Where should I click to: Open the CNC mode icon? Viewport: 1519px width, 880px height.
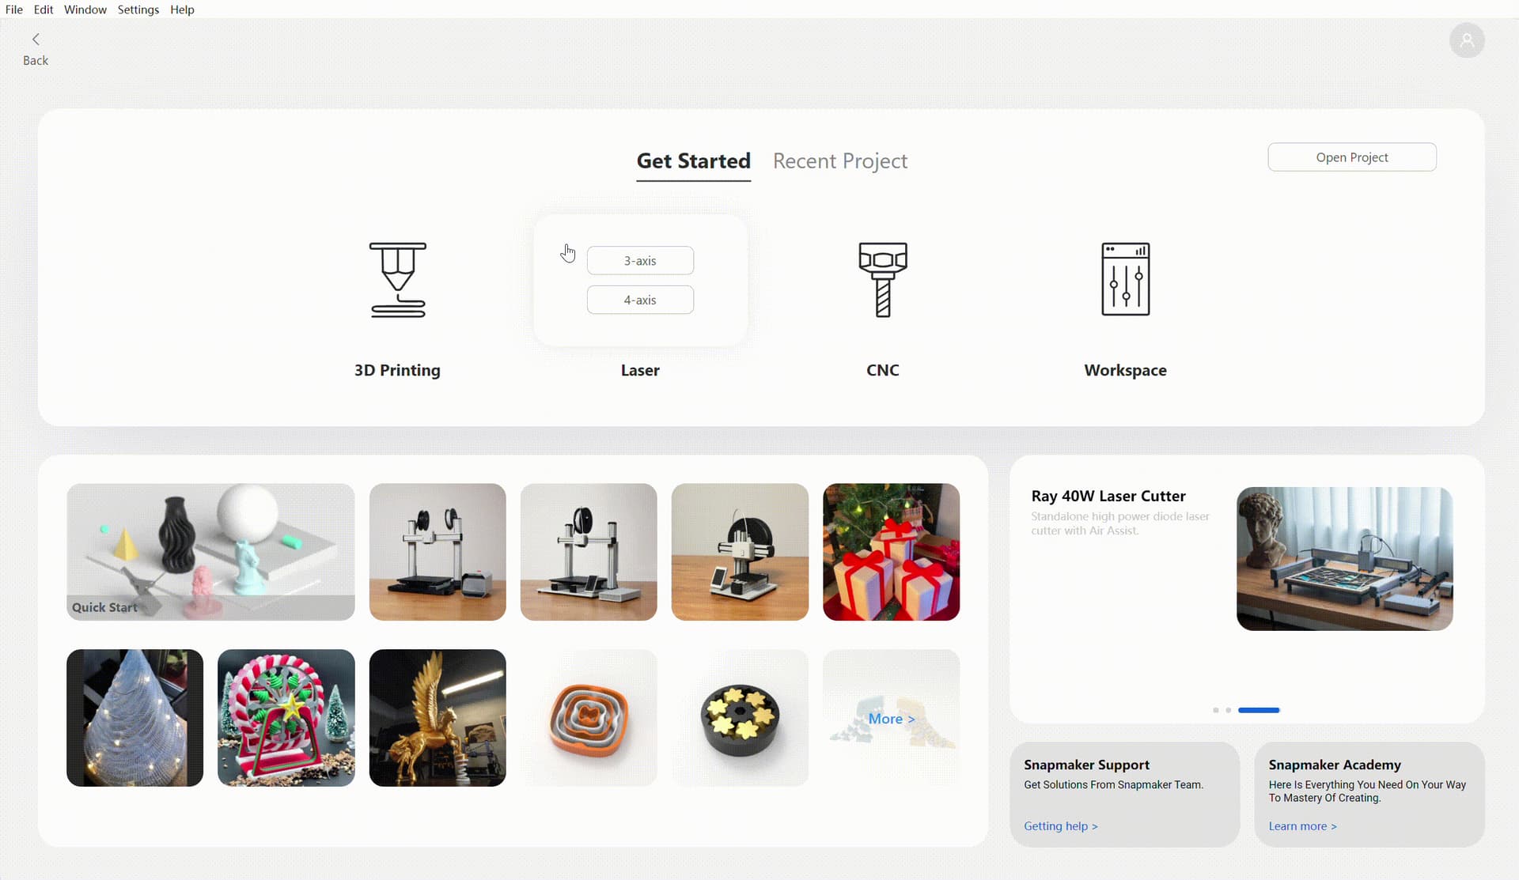click(883, 280)
